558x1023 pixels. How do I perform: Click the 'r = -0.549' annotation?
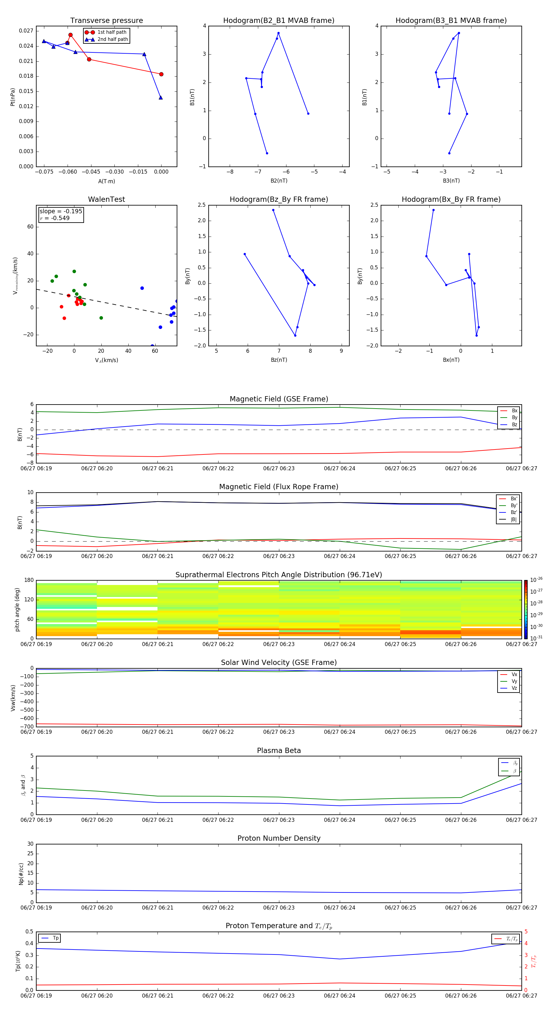[x=55, y=218]
